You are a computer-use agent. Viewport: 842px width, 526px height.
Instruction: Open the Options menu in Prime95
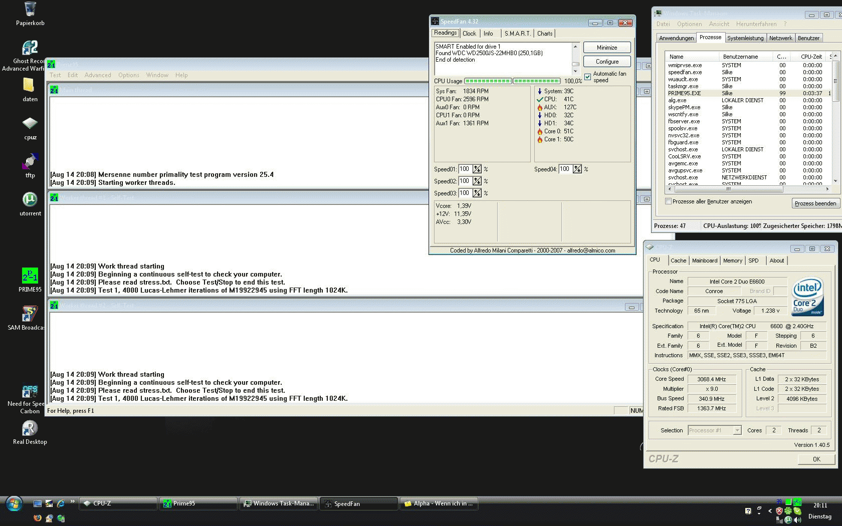pos(129,75)
